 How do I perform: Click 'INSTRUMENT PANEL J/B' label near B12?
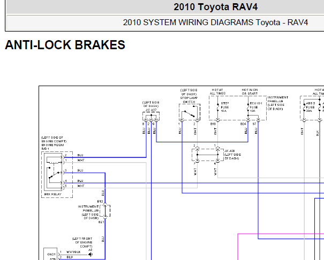pyautogui.click(x=88, y=209)
